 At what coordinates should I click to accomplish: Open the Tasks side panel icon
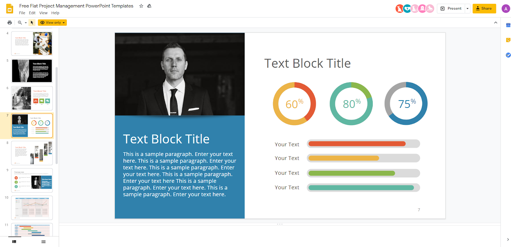tap(508, 55)
